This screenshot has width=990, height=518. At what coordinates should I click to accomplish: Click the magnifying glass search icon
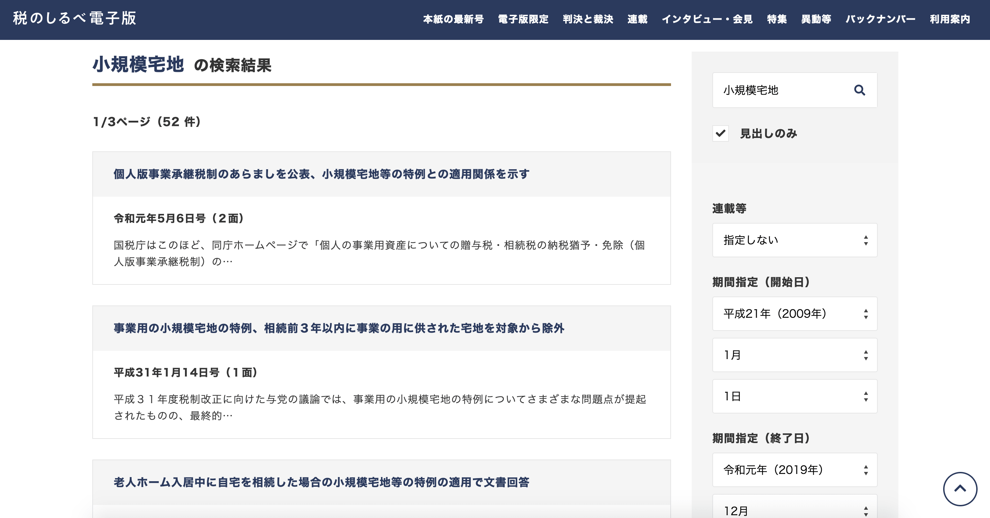859,90
